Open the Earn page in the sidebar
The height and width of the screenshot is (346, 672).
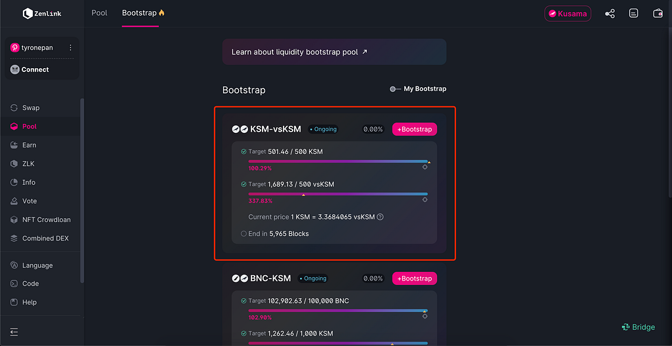29,145
